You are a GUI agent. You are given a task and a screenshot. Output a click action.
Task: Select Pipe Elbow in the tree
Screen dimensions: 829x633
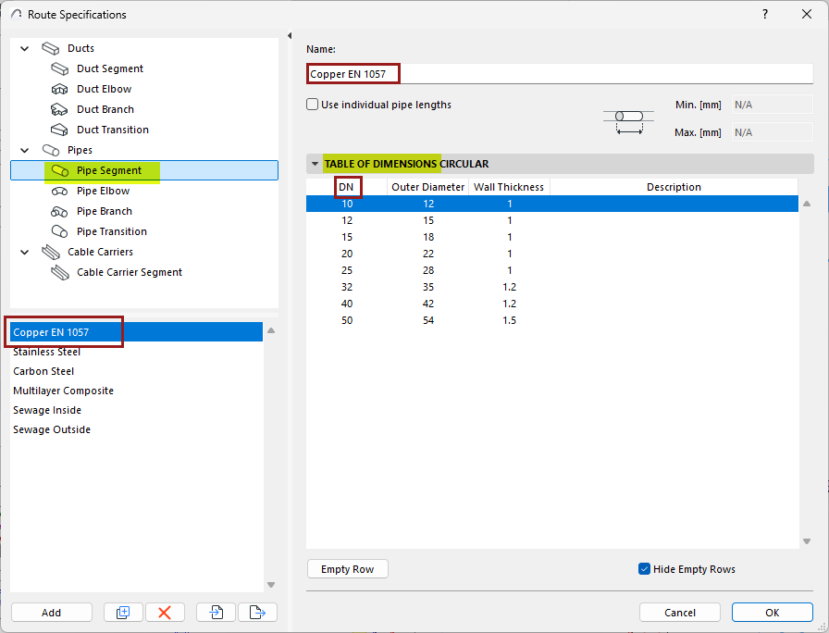click(x=103, y=191)
